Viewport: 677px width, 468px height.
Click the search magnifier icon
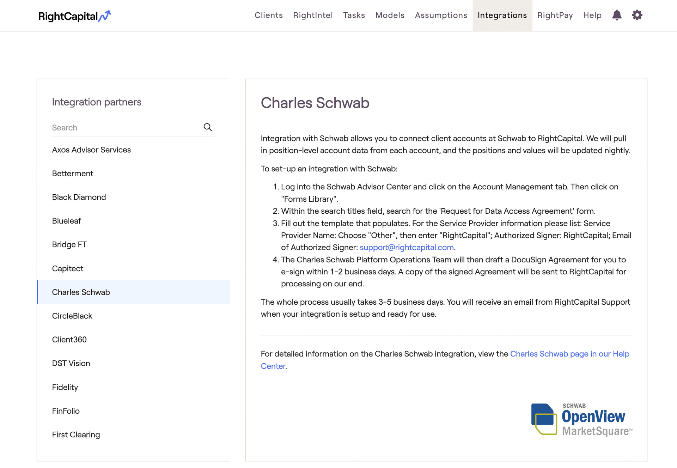point(208,127)
